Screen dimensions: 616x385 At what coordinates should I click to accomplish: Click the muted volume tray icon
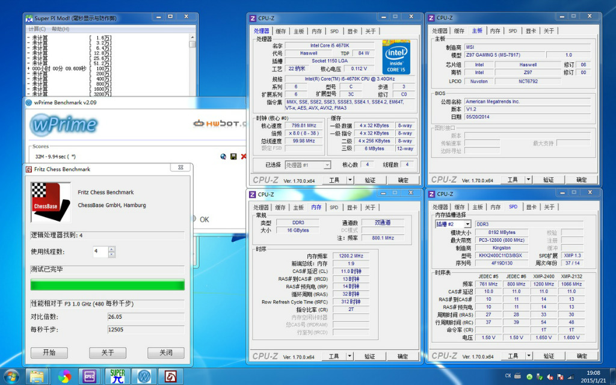point(550,377)
